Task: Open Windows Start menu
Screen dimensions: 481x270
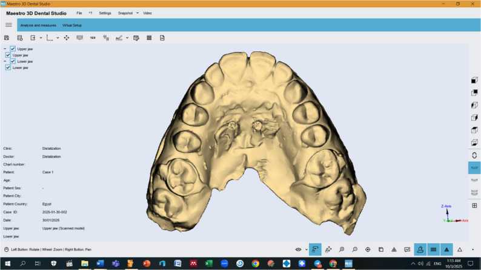Action: pos(7,263)
